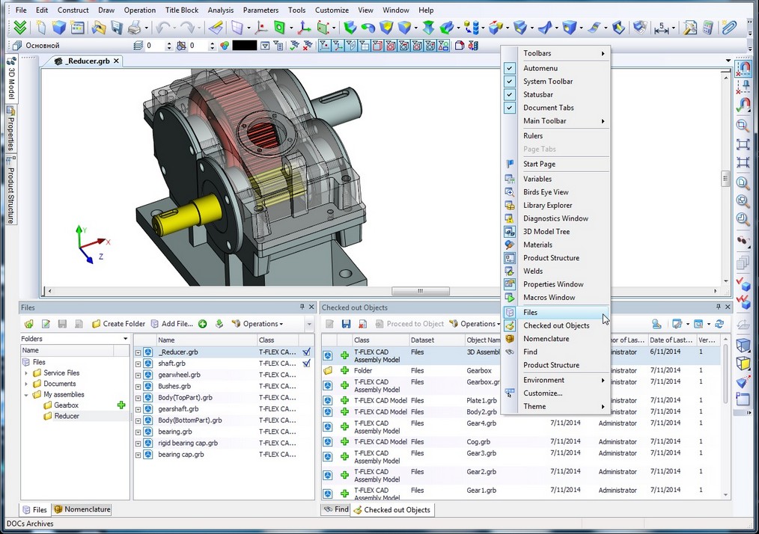Select the gearwheel.grb file row
759x534 pixels.
(179, 375)
